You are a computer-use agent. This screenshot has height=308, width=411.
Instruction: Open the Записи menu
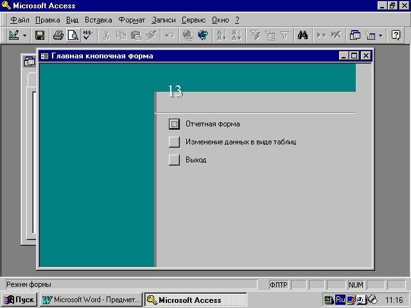pyautogui.click(x=164, y=20)
